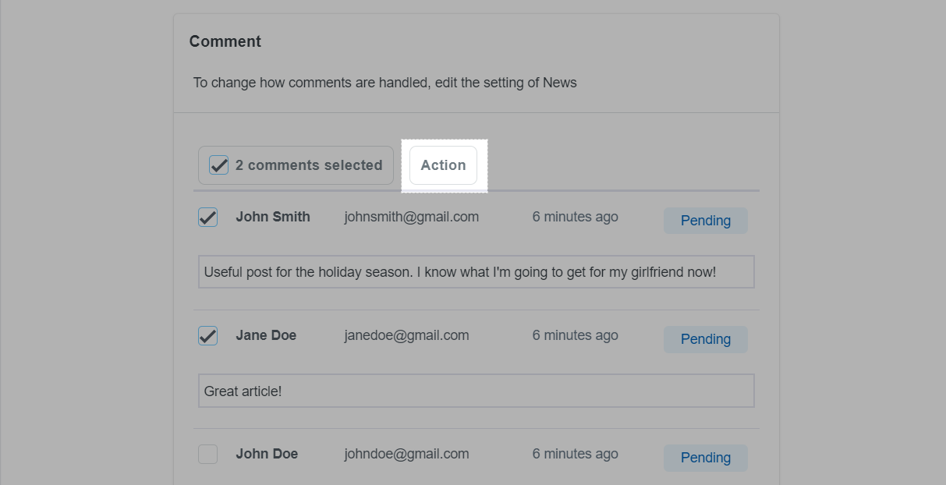Image resolution: width=946 pixels, height=485 pixels.
Task: Toggle the select-all comments checkbox
Action: (x=219, y=165)
